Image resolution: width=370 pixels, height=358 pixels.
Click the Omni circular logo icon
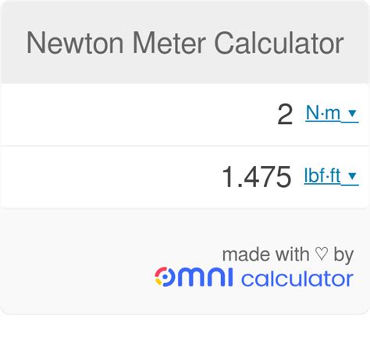(x=163, y=277)
